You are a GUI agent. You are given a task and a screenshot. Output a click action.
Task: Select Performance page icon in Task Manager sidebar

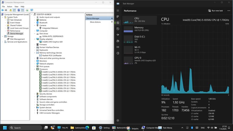click(x=118, y=23)
